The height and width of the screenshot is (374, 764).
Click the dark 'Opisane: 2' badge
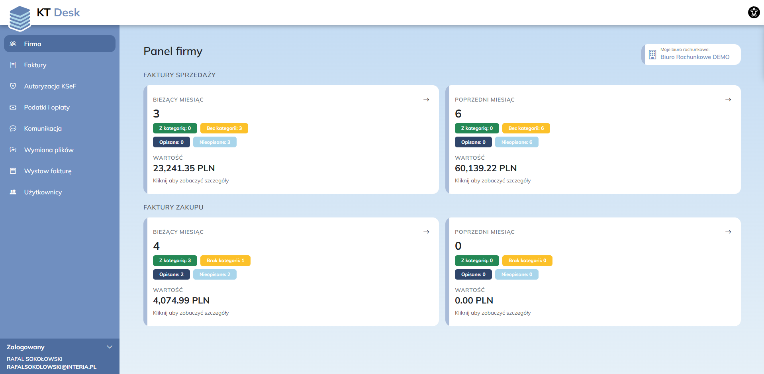pyautogui.click(x=171, y=274)
